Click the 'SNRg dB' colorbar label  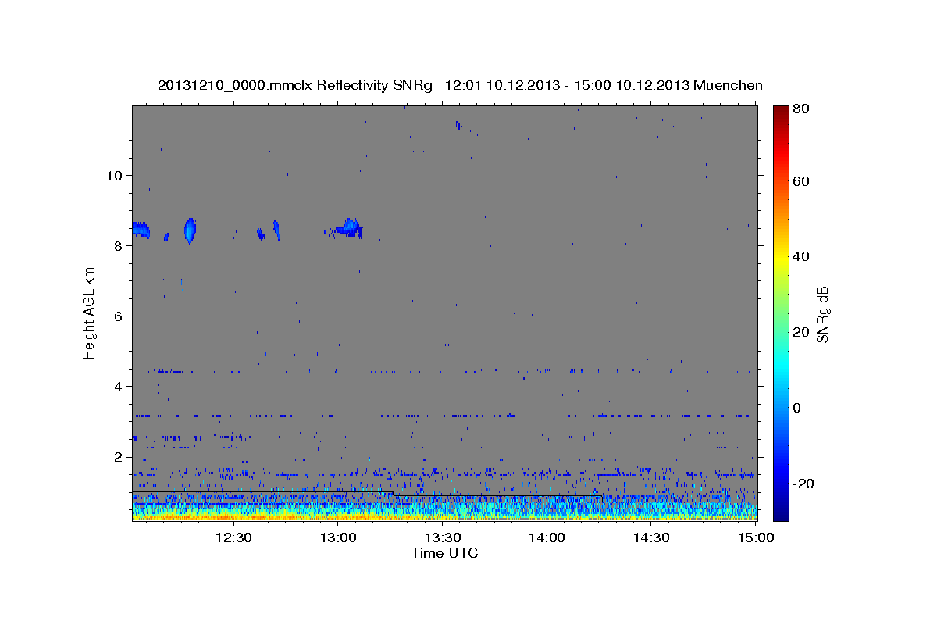click(821, 314)
